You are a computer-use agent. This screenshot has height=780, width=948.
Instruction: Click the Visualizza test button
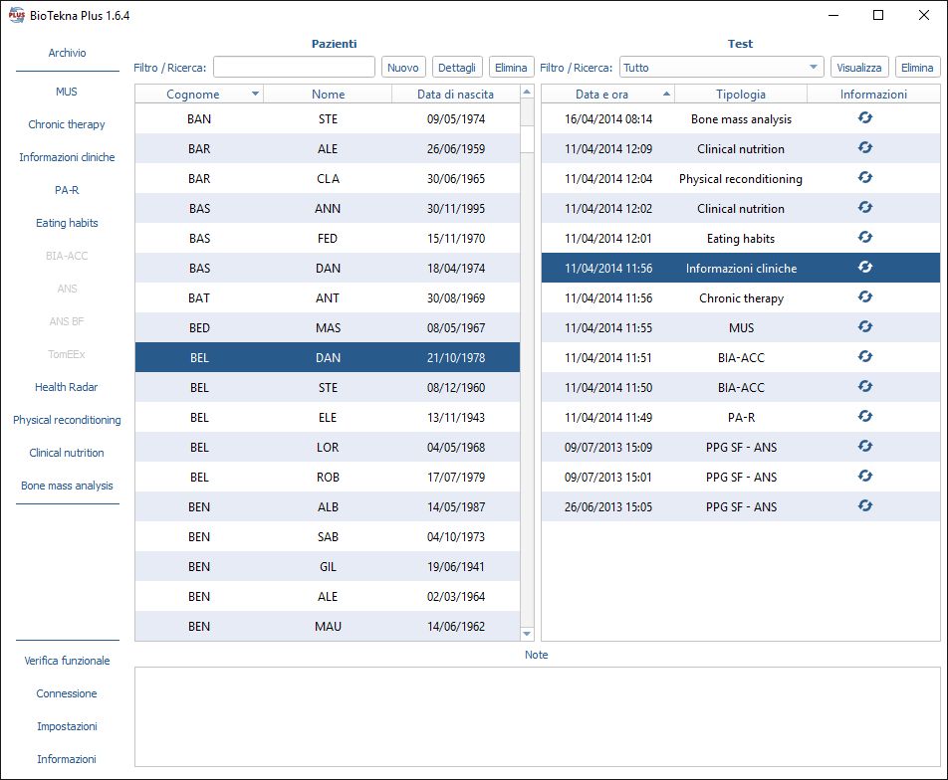pos(858,68)
